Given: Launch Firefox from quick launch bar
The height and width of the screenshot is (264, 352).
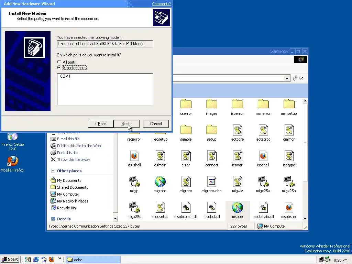Looking at the screenshot, I should pyautogui.click(x=52, y=260).
